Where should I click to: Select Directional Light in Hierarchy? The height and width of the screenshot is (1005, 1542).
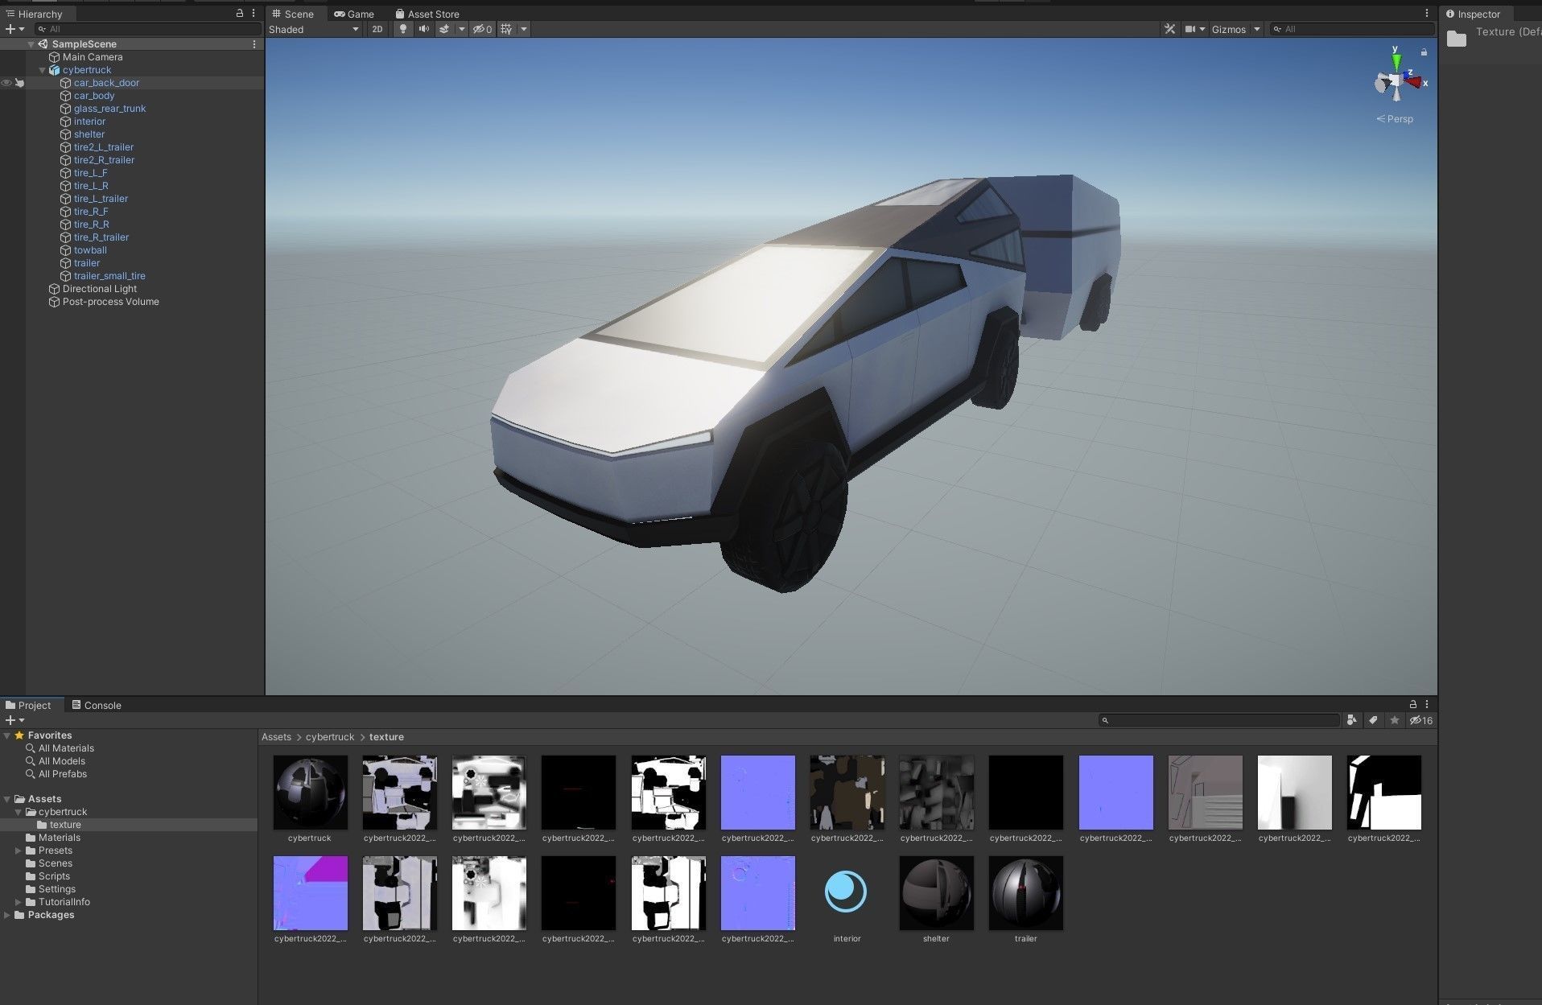tap(100, 289)
